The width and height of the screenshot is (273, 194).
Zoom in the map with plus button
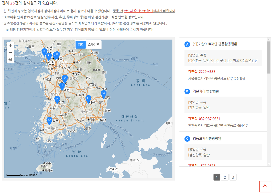[x=10, y=46]
